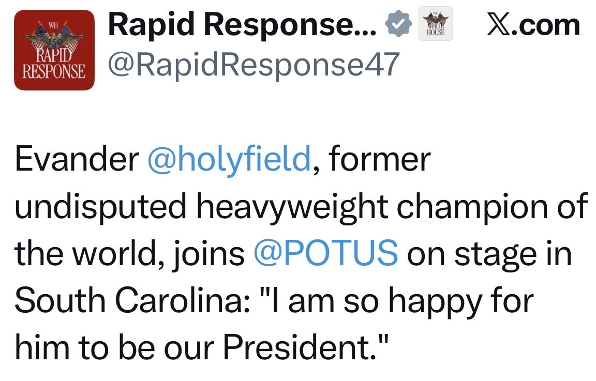
Task: Open the @RapidResponse47 handle
Action: click(x=254, y=65)
